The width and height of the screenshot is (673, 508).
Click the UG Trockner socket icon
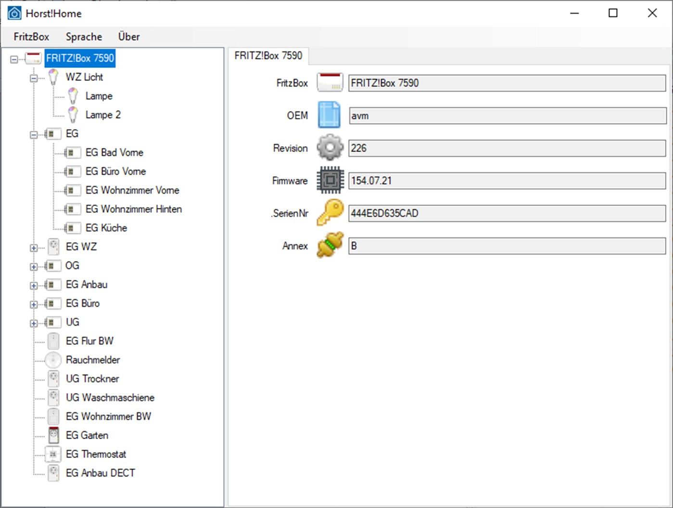[x=53, y=379]
